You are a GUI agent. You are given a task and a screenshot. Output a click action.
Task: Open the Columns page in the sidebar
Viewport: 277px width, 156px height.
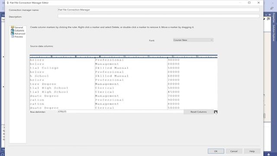tap(19, 31)
